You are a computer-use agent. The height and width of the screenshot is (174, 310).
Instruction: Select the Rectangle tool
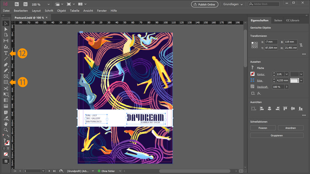(x=6, y=82)
